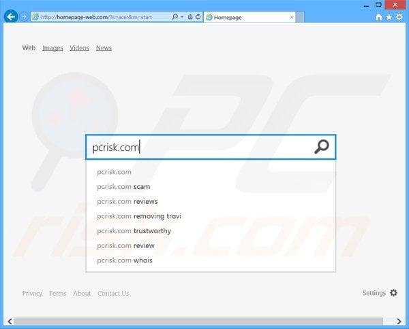
Task: Switch to Videos search
Action: [x=79, y=48]
